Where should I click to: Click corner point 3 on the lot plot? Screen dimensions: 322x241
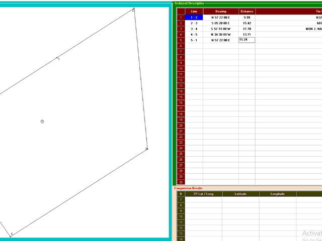point(146,149)
